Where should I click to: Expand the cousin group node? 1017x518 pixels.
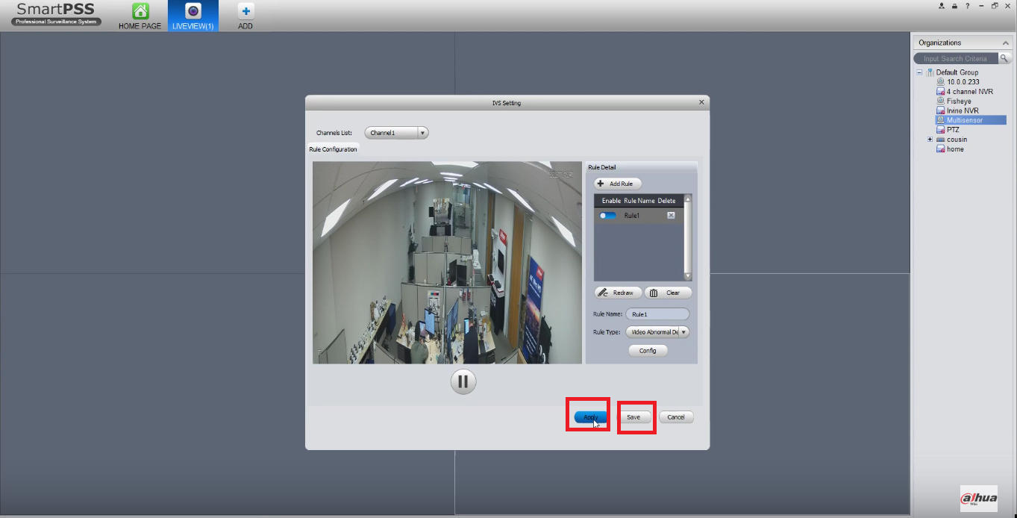[x=930, y=140]
